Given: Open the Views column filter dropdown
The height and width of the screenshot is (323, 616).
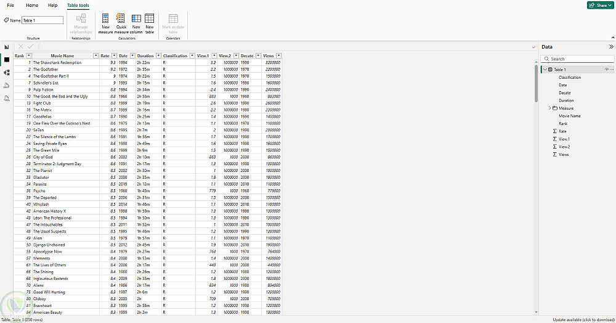Looking at the screenshot, I should click(x=278, y=56).
